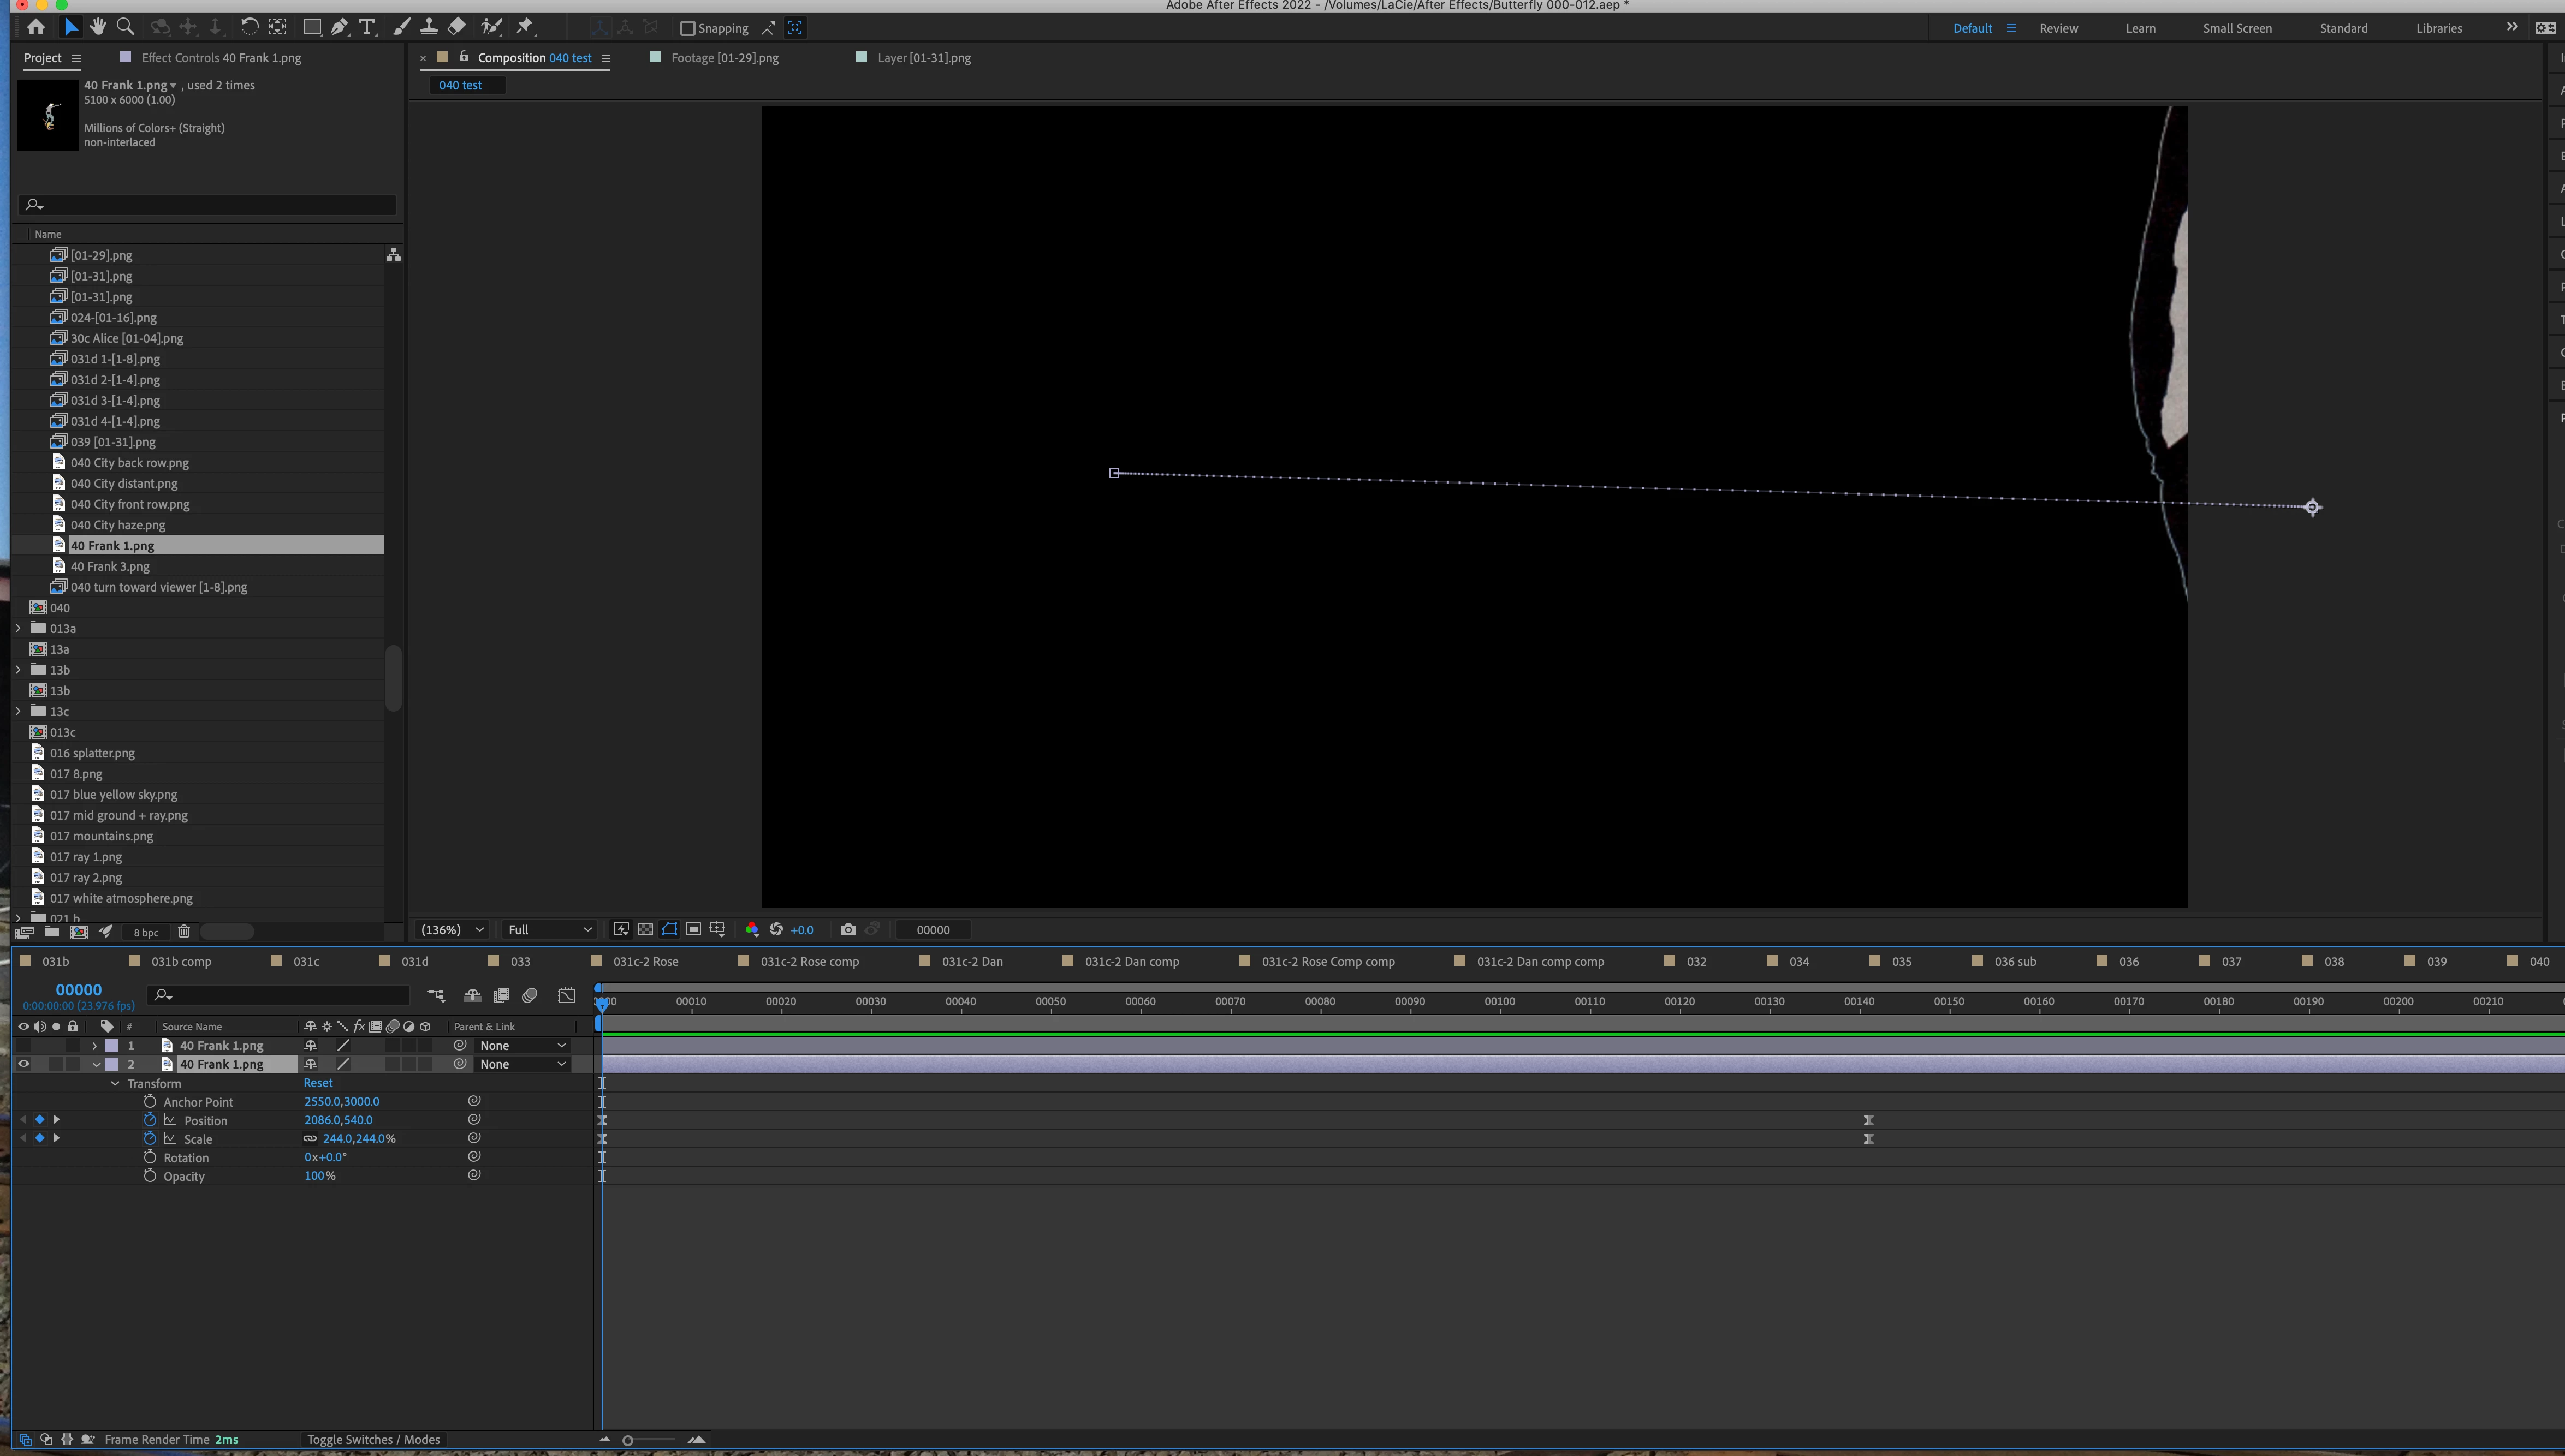Toggle the transparency grid icon
The height and width of the screenshot is (1456, 2565).
(645, 930)
